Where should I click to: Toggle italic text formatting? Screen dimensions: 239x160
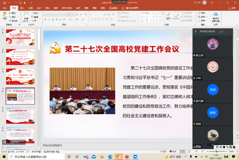pos(49,19)
